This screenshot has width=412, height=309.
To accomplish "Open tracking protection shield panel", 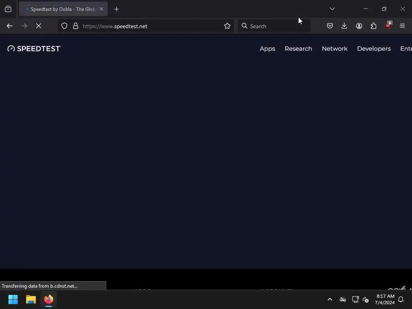I will tap(64, 26).
